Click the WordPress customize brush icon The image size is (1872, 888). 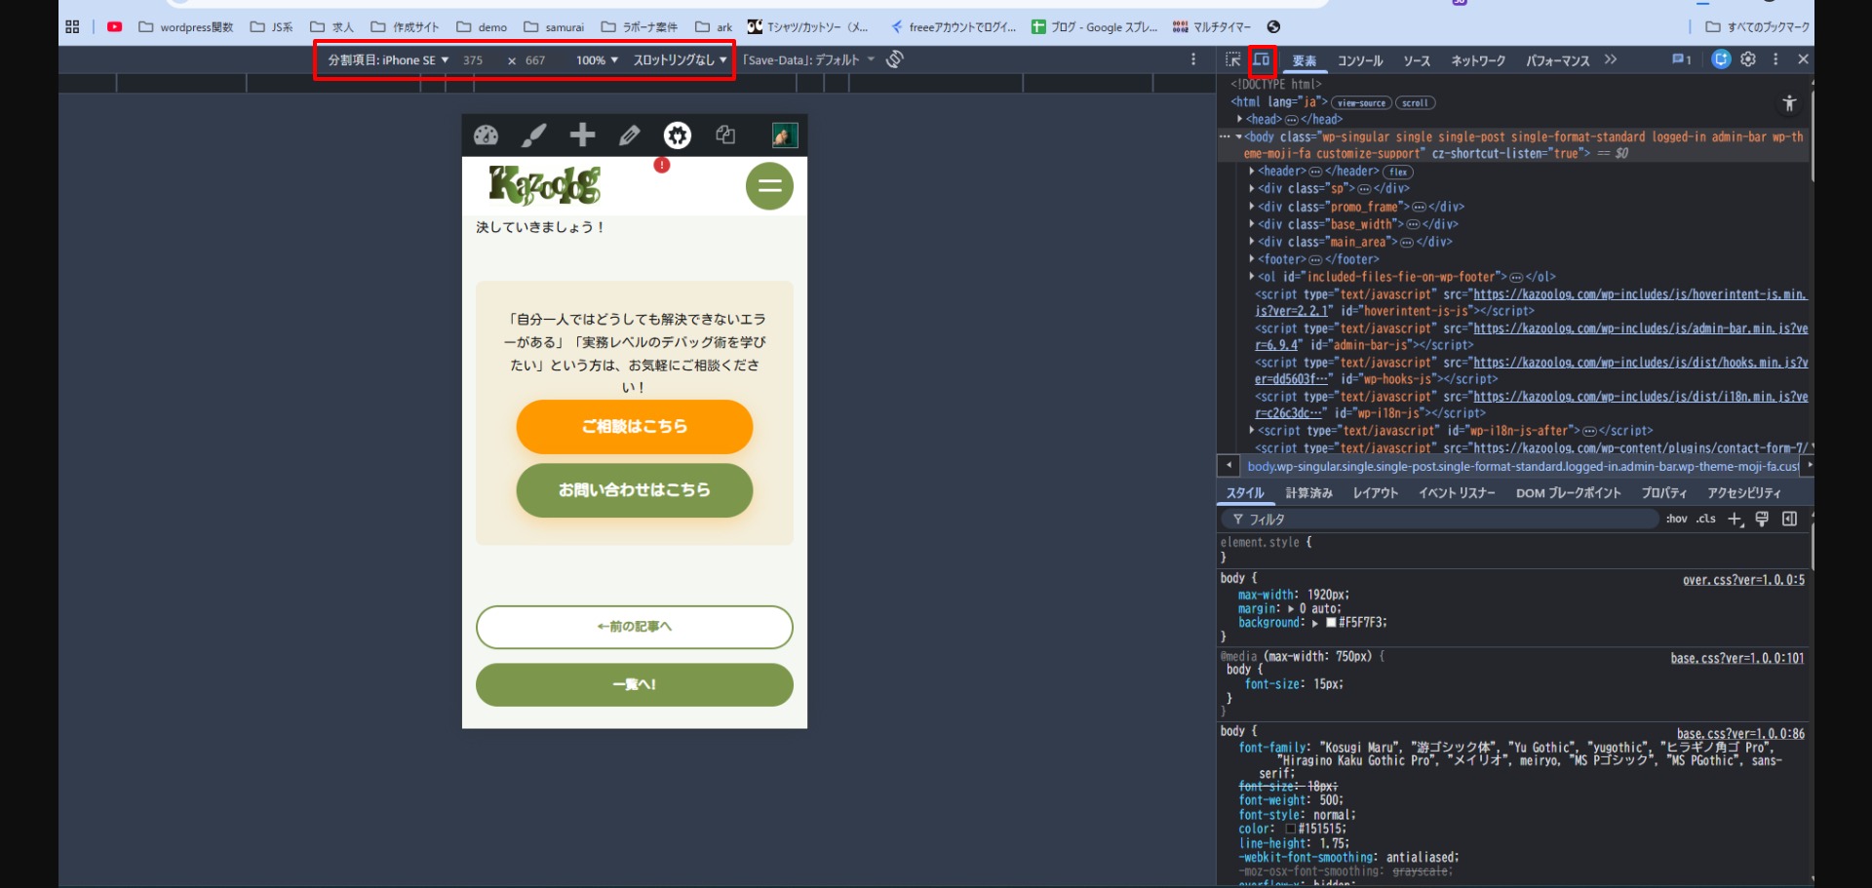(533, 135)
